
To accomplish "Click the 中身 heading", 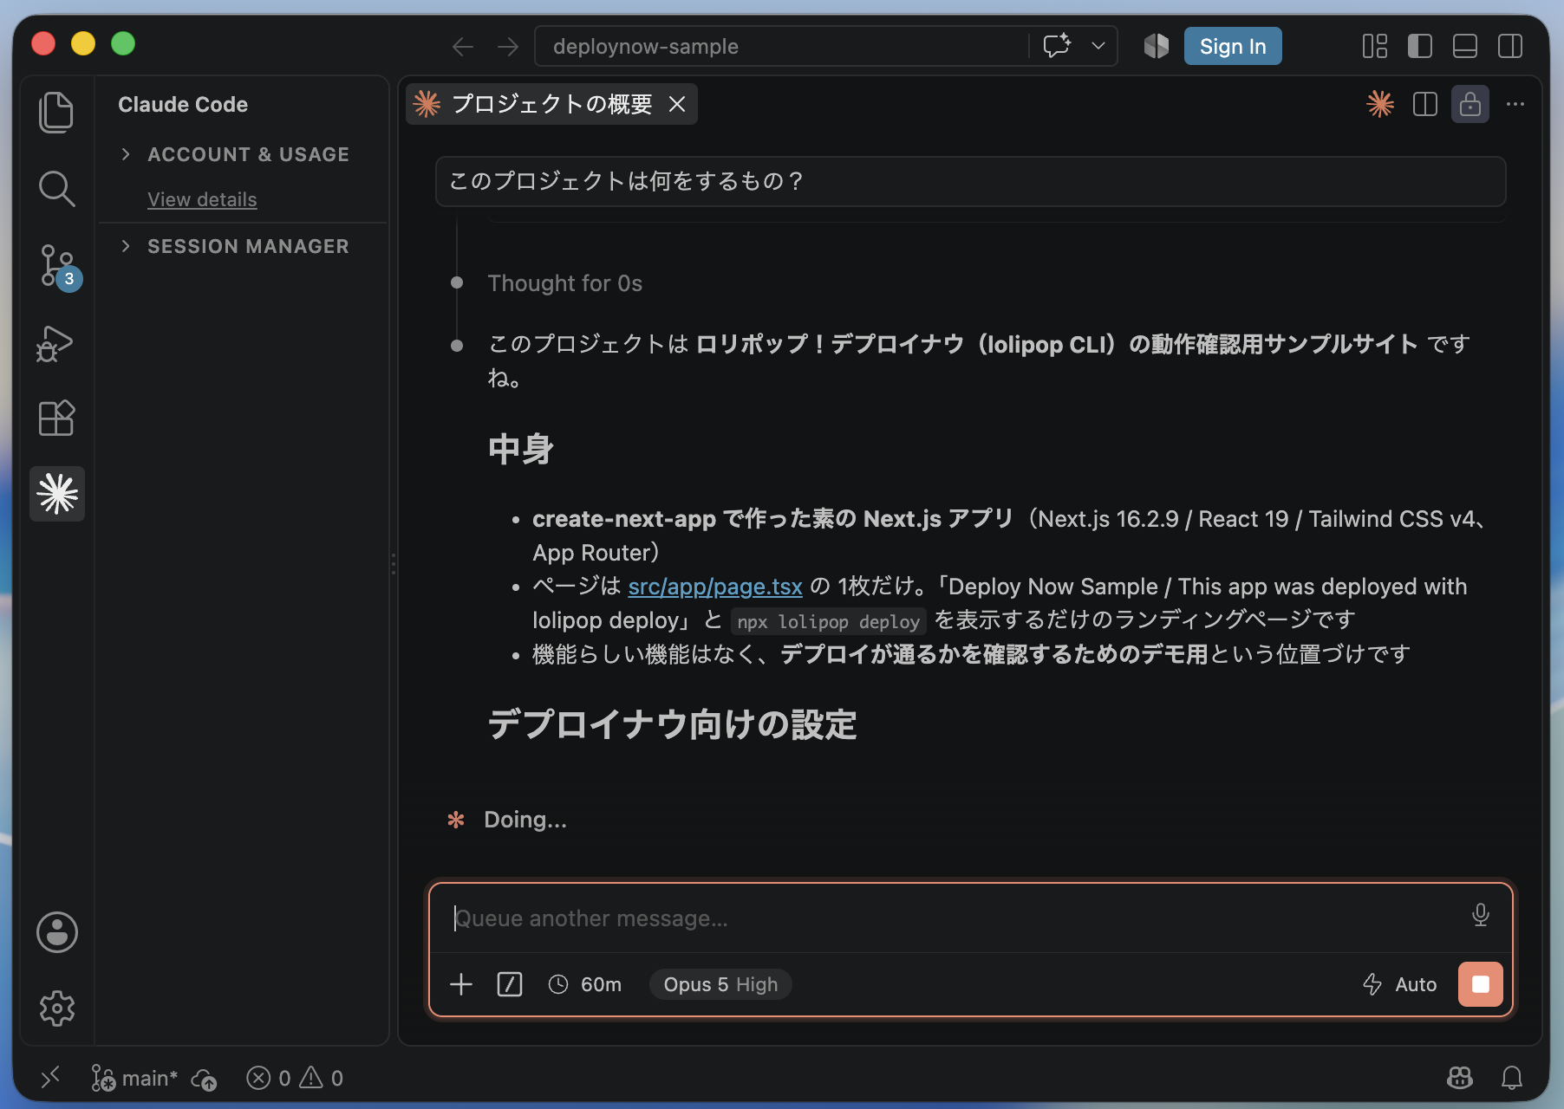I will (x=521, y=450).
